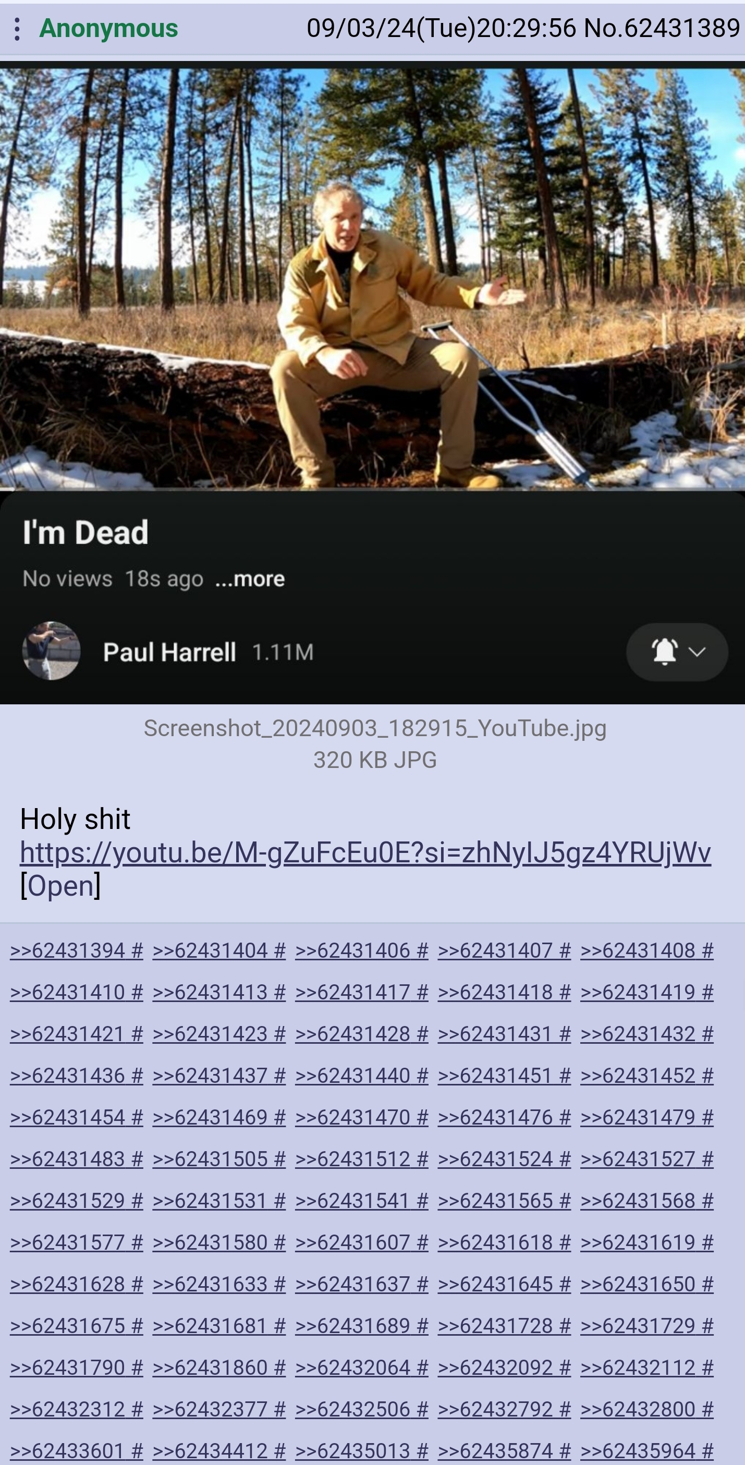Select post number No.62431389

tap(662, 28)
